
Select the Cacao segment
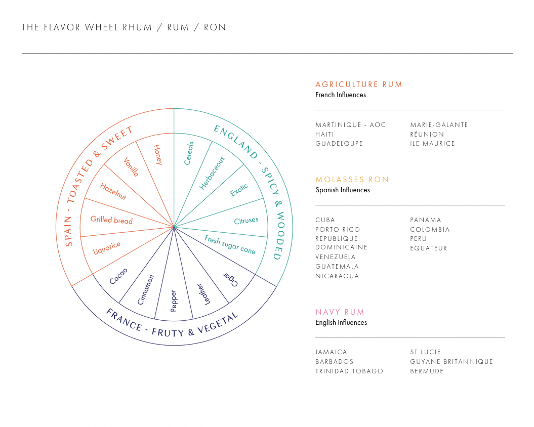point(118,276)
